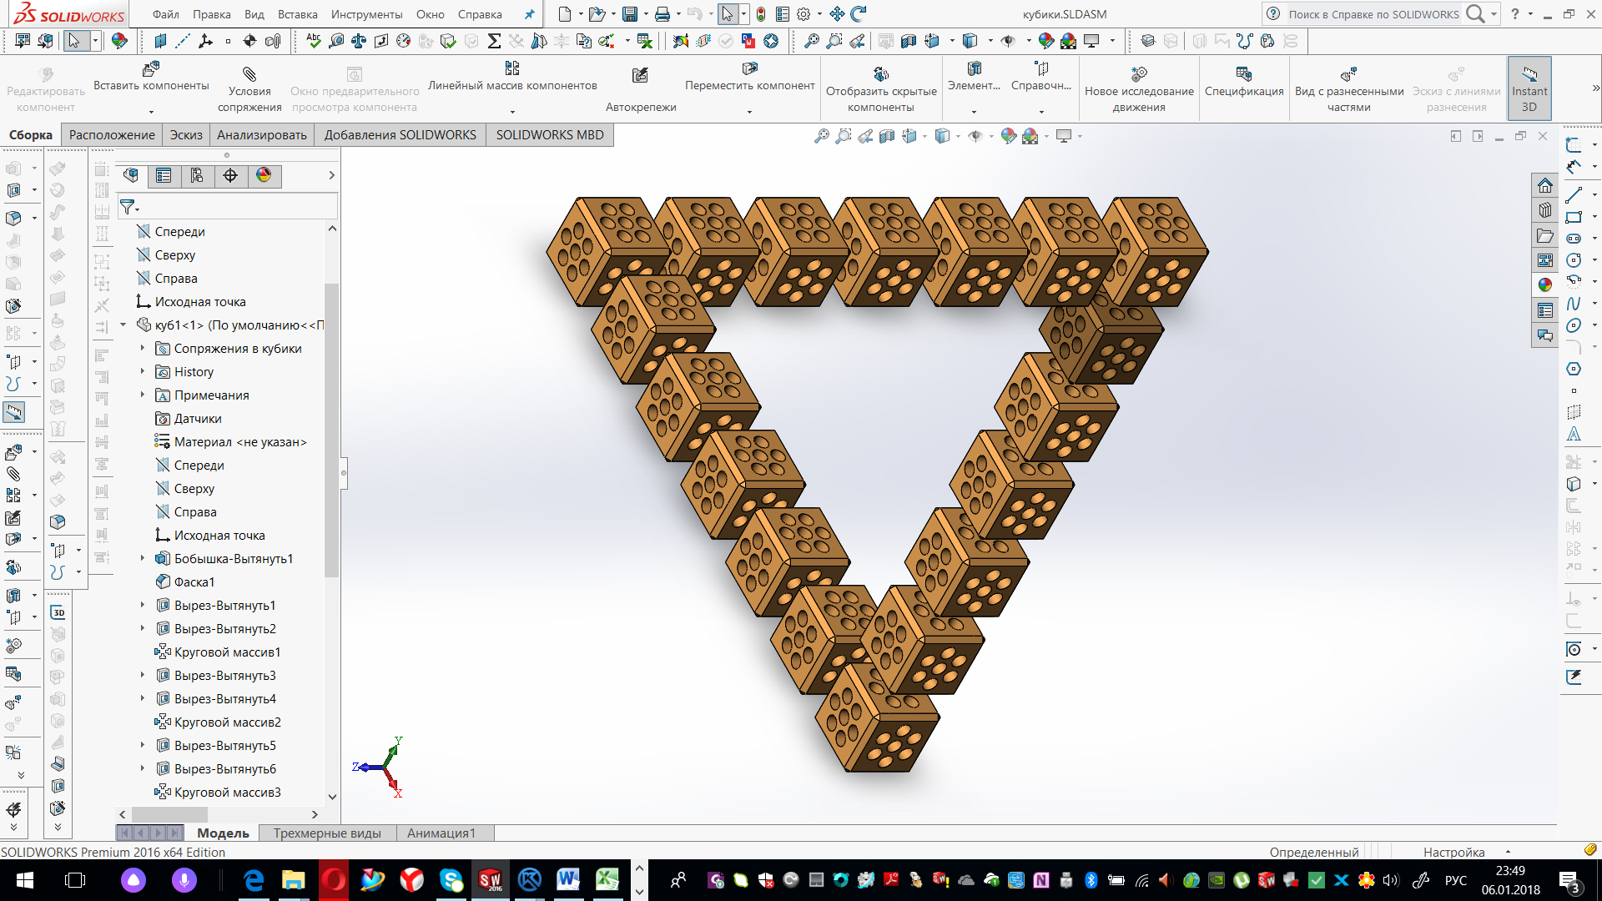Expand manager panel tabs arrow
Viewport: 1602px width, 901px height.
click(x=331, y=175)
